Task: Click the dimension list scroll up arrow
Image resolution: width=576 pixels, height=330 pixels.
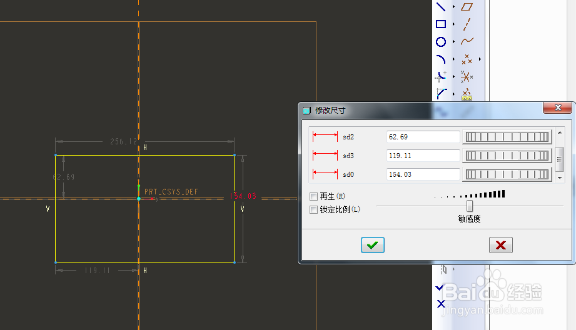Action: coord(560,132)
